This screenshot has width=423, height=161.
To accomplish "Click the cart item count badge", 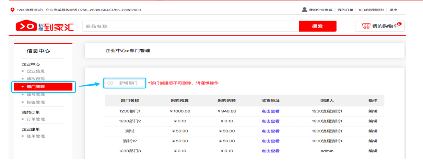I will 399,24.
